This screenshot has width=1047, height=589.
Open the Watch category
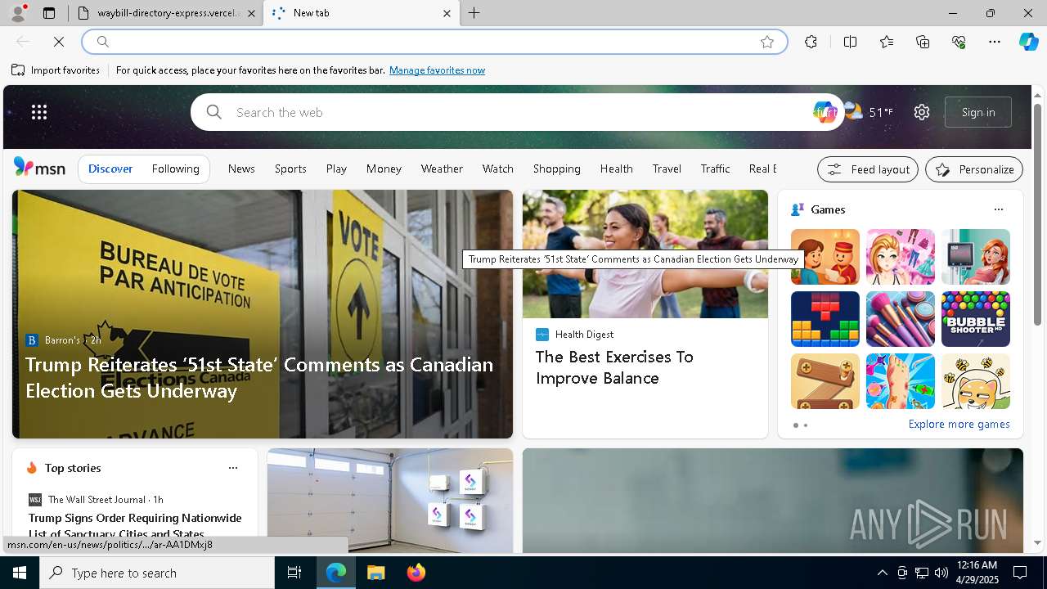coord(498,169)
